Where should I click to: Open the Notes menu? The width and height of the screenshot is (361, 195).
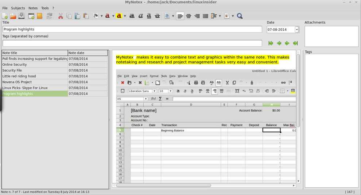(x=33, y=8)
